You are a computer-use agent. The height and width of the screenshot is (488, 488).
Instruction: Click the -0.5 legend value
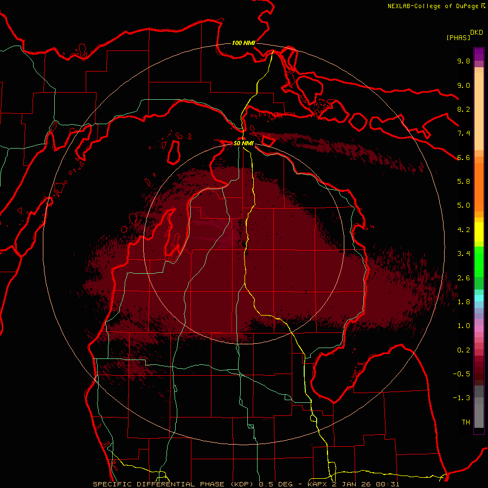pos(461,374)
